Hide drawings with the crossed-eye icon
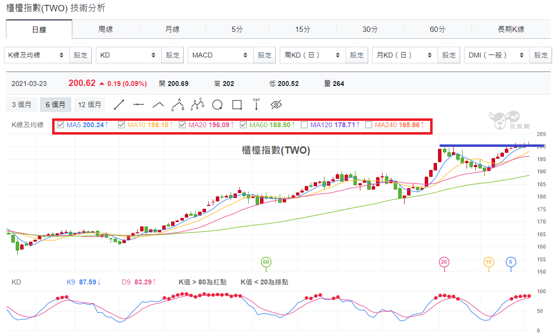 [276, 105]
